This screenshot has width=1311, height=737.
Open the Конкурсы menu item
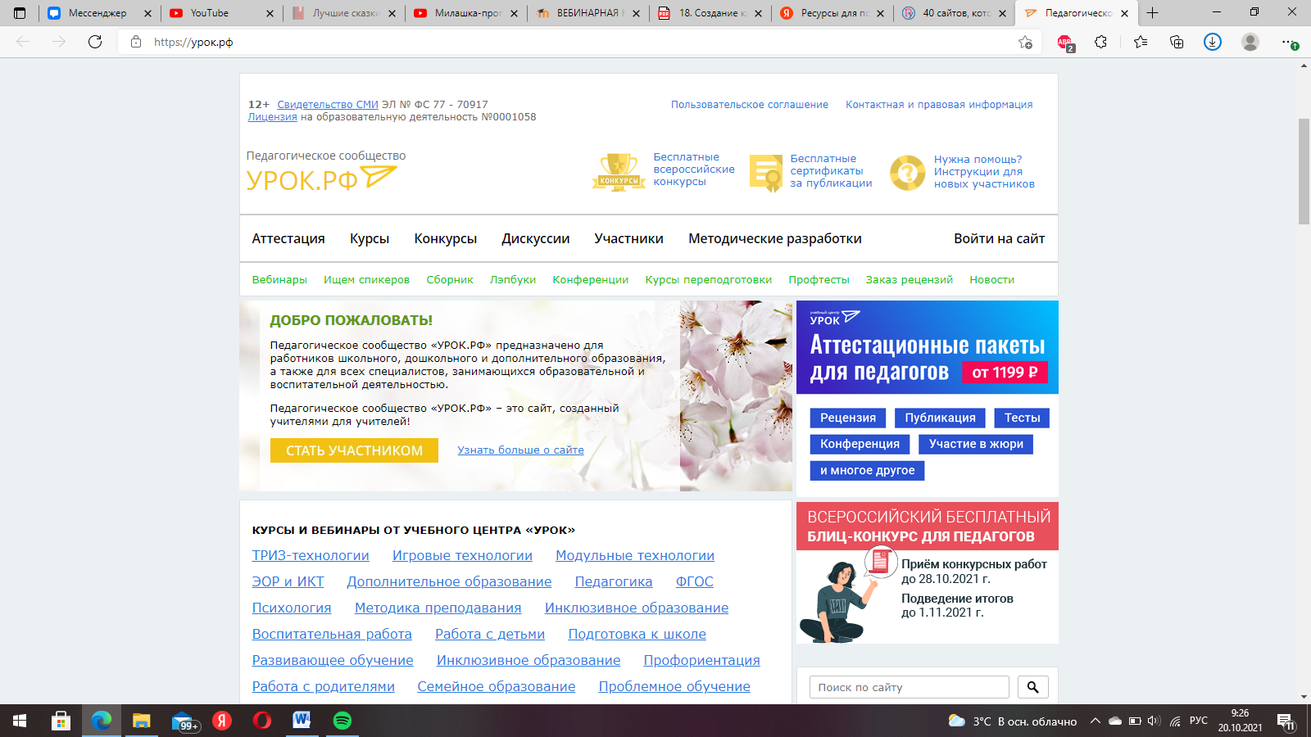tap(446, 238)
